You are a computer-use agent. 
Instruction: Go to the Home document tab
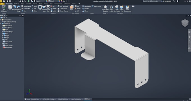pos(27,99)
